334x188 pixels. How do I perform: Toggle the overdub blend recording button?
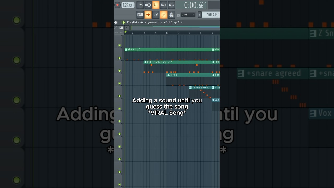164,5
